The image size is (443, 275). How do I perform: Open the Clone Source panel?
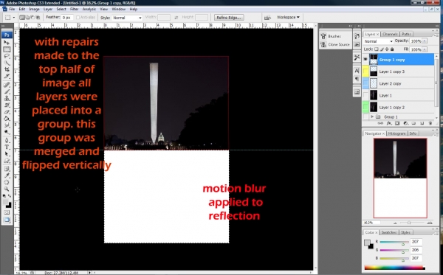click(335, 44)
